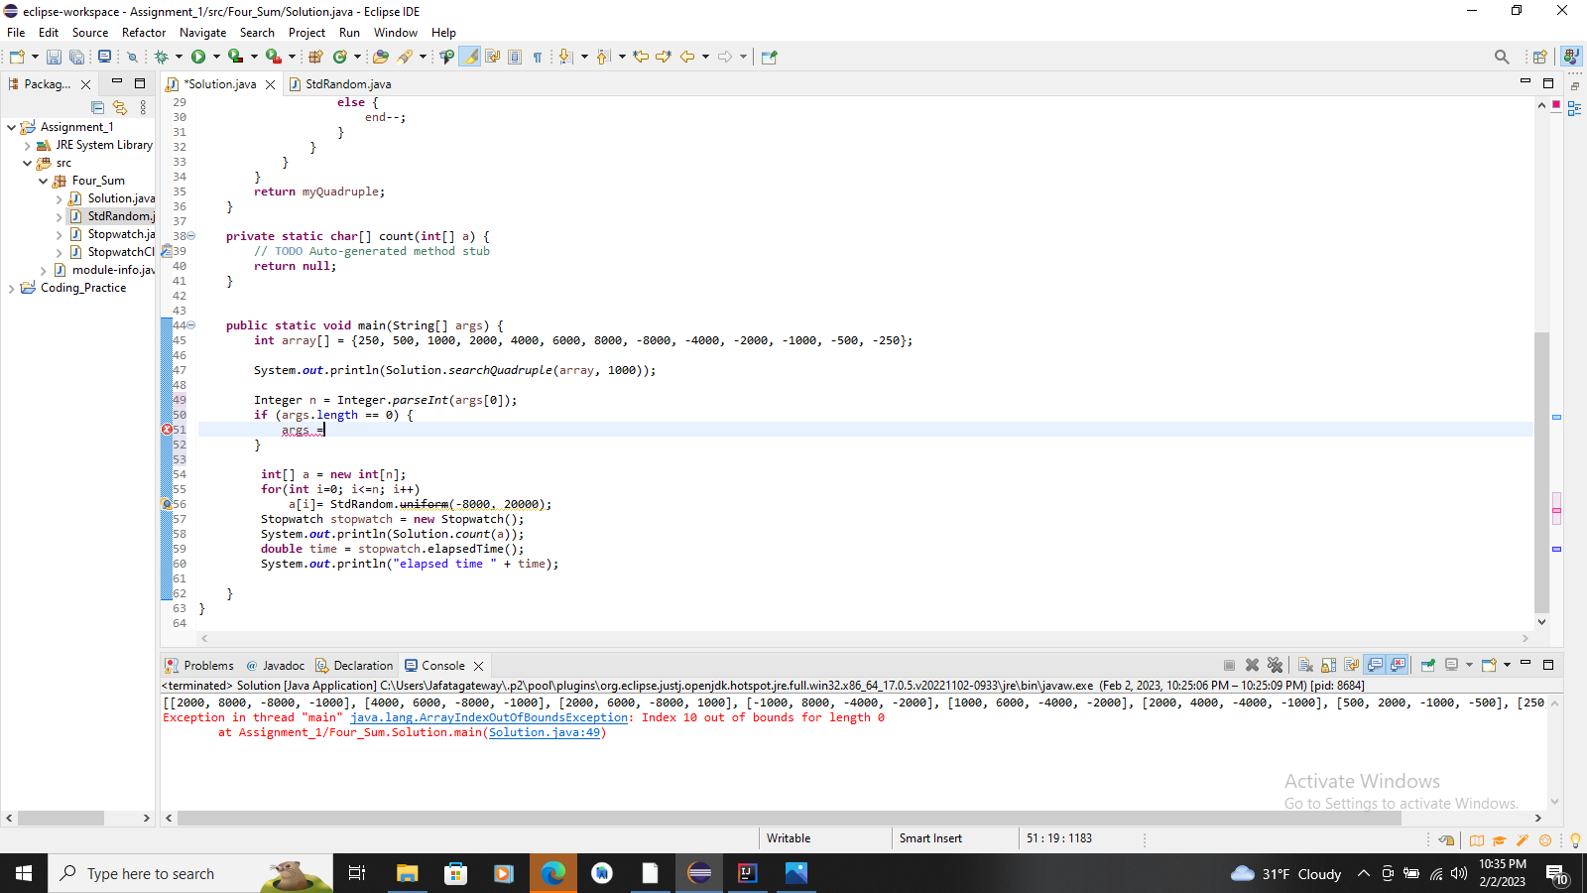
Task: Toggle Mark Occurrences highlighting in the toolbar
Action: click(x=469, y=57)
